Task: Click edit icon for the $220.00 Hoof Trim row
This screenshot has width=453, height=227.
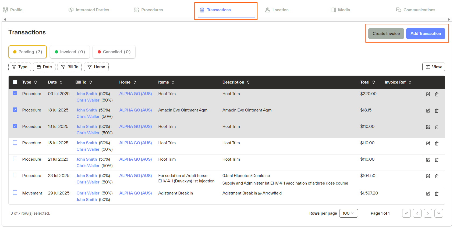Action: tap(428, 94)
